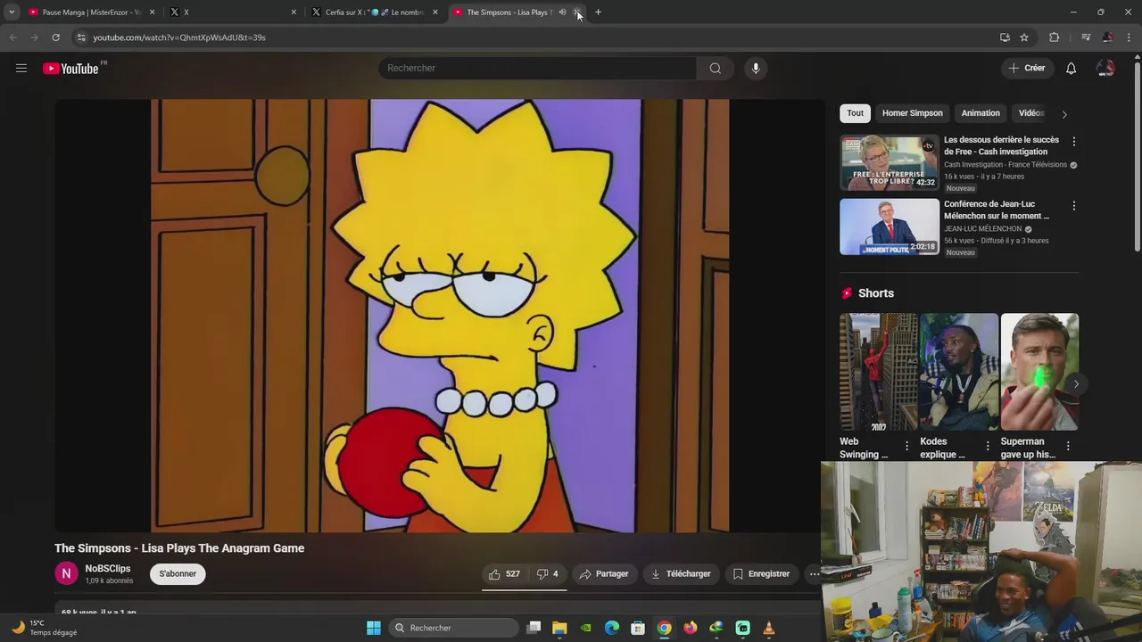This screenshot has width=1142, height=642.
Task: Select the Tout filter chip
Action: tap(856, 113)
